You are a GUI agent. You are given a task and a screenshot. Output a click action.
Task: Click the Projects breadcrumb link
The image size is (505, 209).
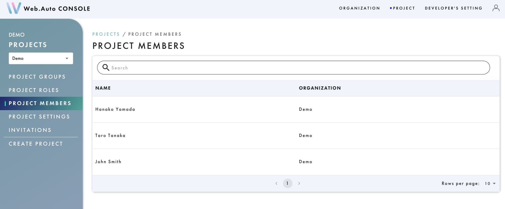pos(106,34)
